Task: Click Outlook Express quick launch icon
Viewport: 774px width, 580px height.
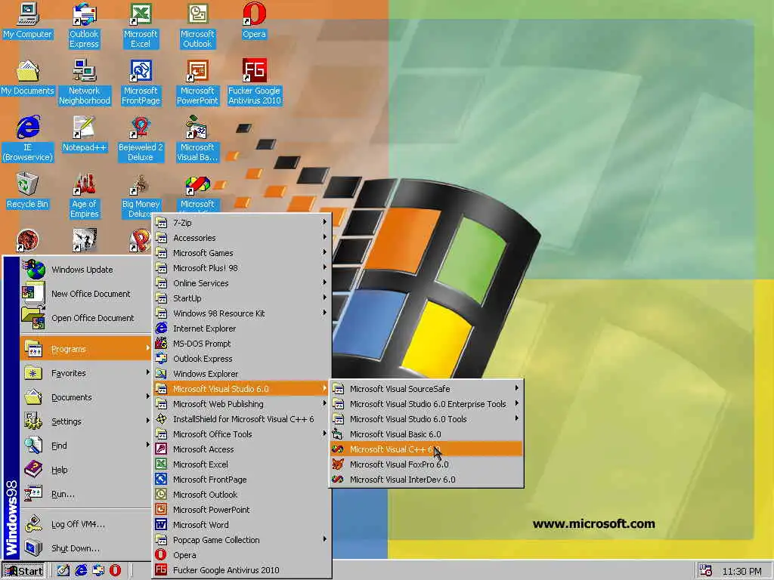Action: (98, 570)
